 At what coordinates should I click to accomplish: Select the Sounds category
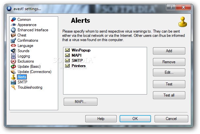click(x=23, y=51)
